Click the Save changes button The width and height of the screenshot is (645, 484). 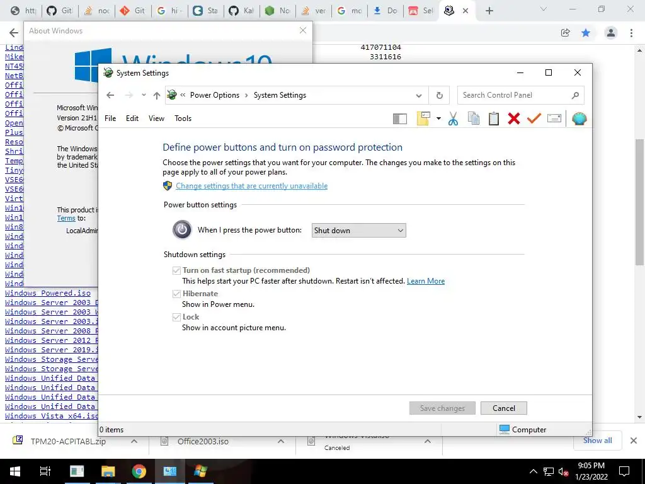click(x=442, y=408)
